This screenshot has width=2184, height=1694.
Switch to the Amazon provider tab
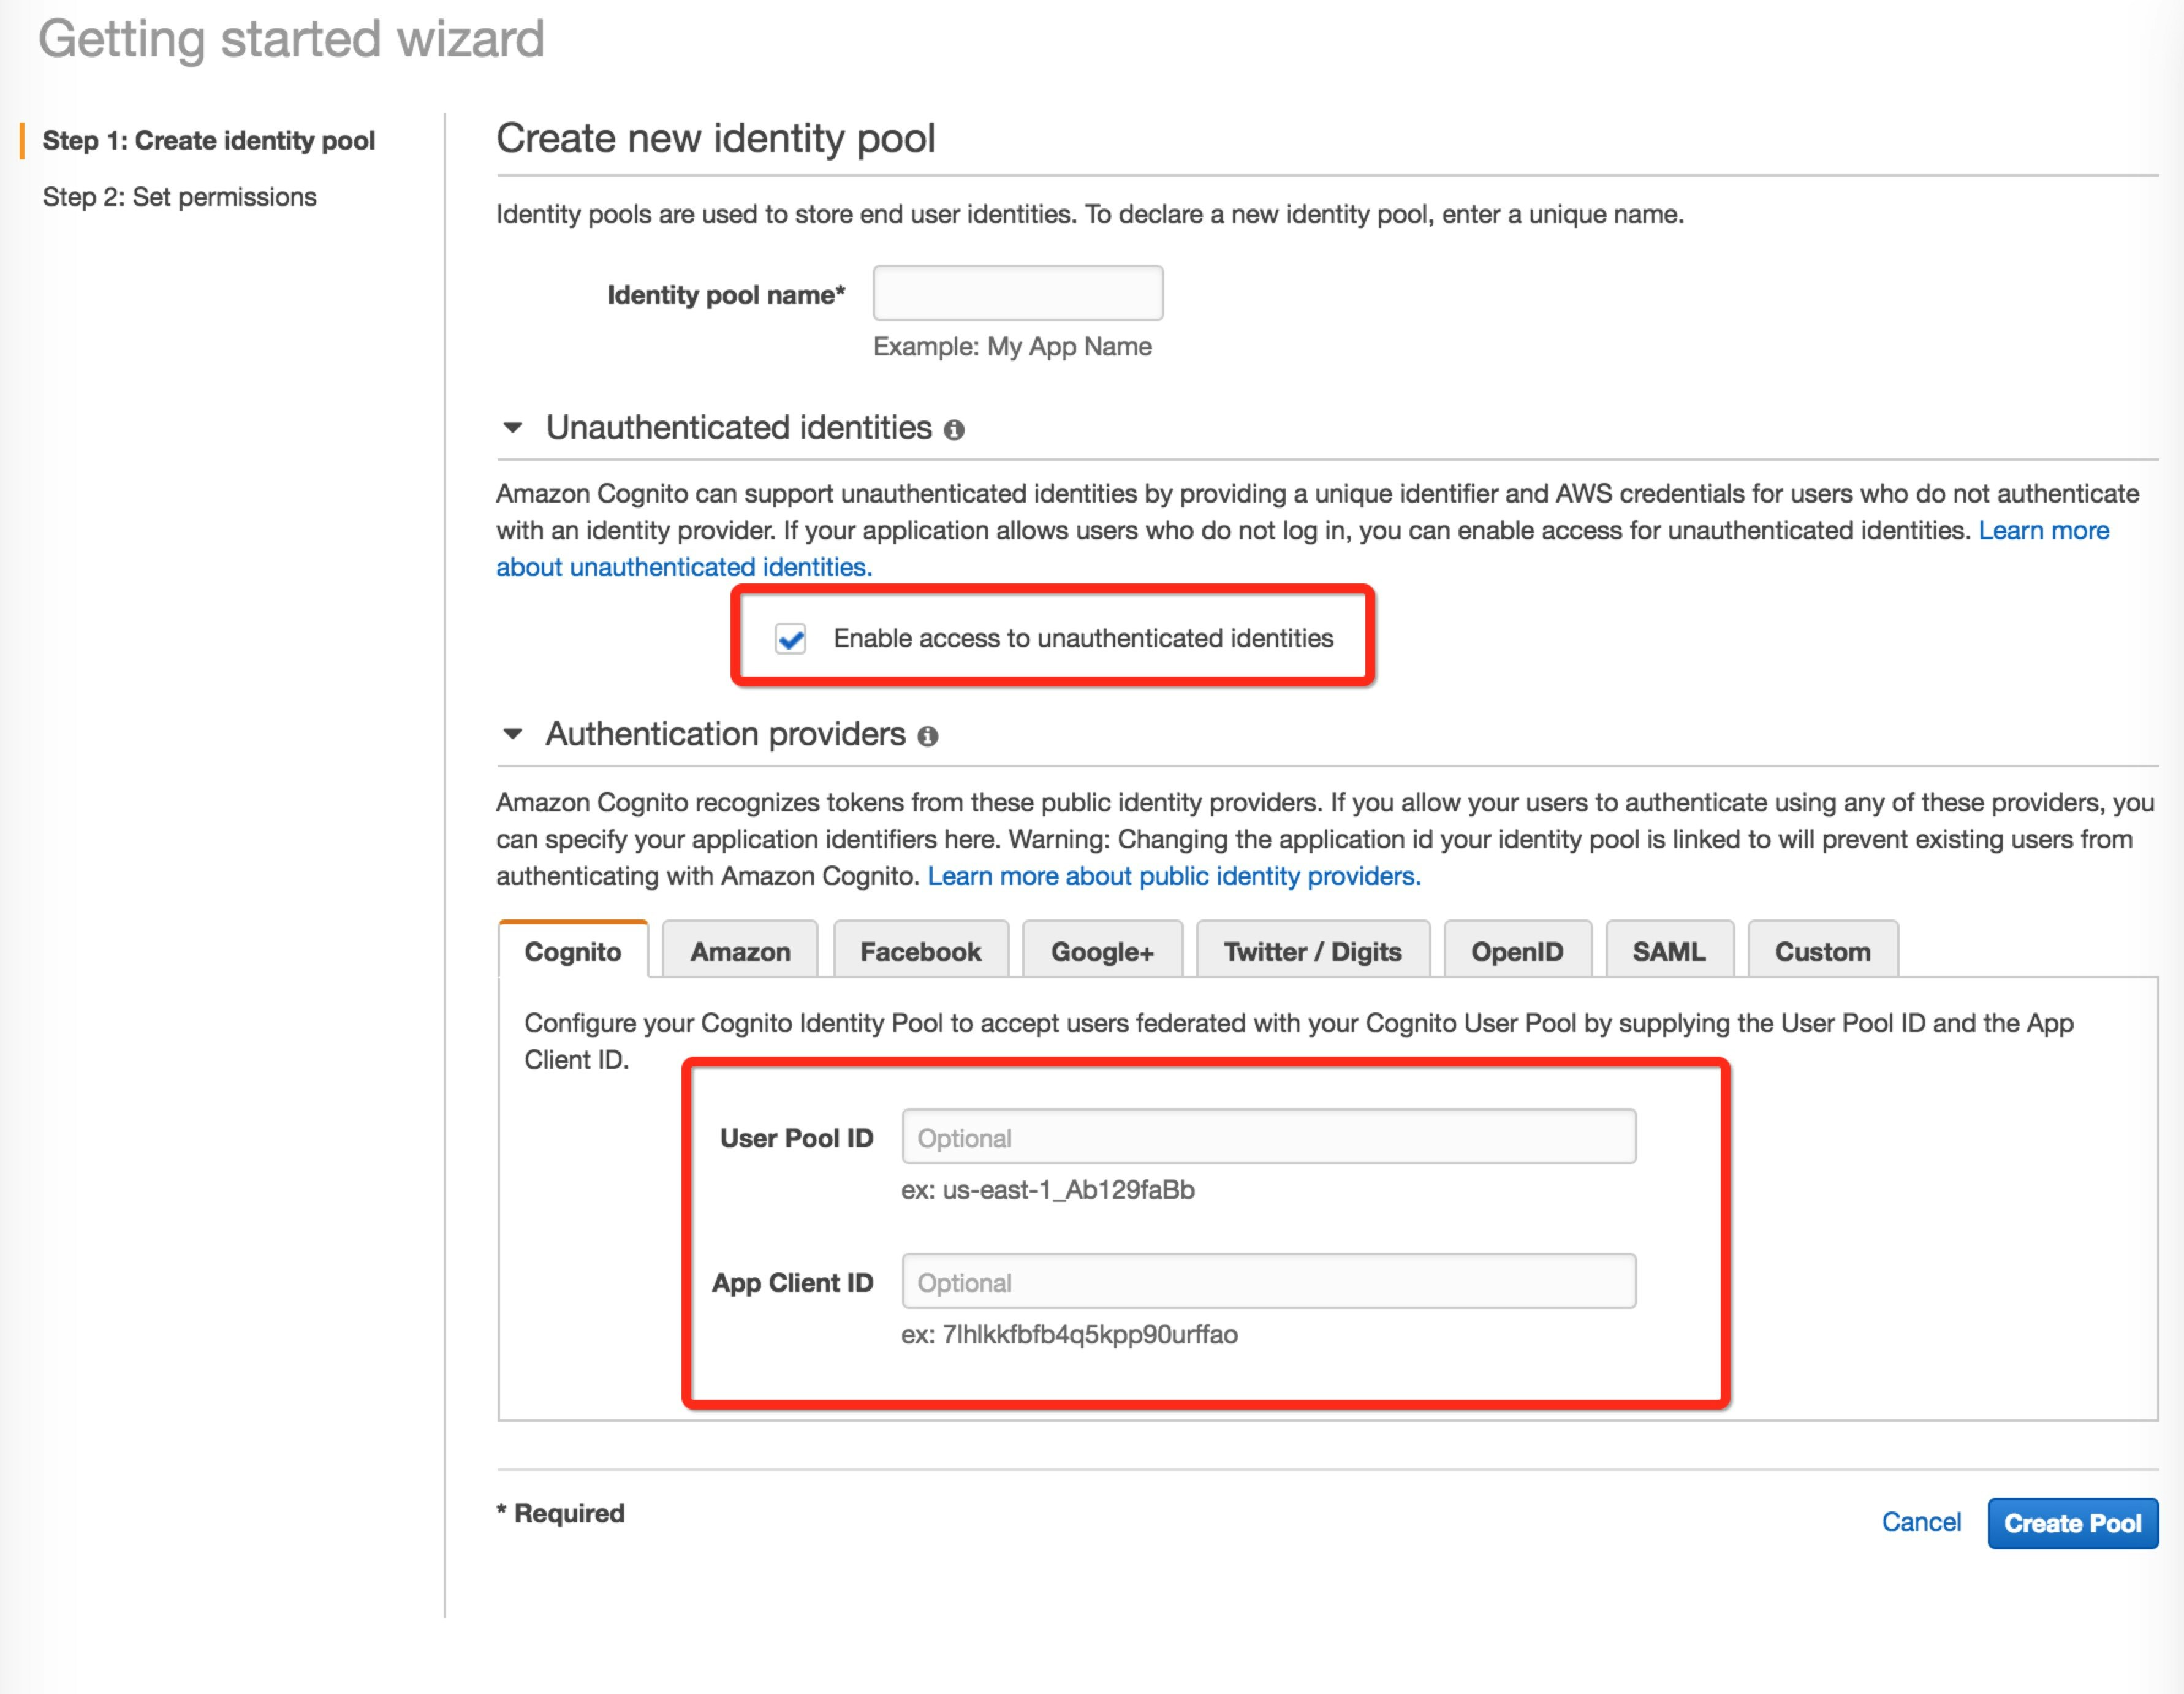pyautogui.click(x=740, y=950)
